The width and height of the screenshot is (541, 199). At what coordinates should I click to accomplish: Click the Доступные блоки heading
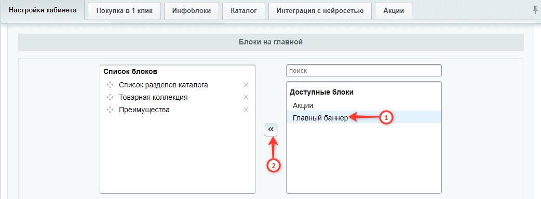click(x=321, y=92)
